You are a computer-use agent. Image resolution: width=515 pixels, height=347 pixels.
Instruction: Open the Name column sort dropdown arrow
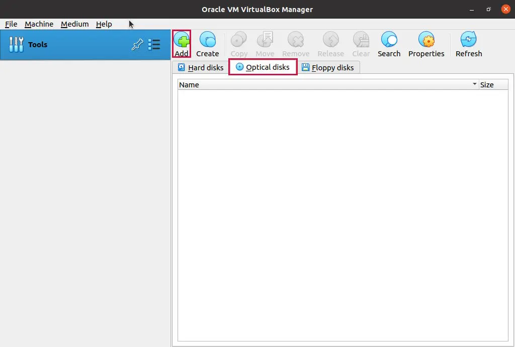pos(473,84)
